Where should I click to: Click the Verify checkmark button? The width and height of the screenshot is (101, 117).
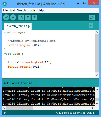coord(6,17)
